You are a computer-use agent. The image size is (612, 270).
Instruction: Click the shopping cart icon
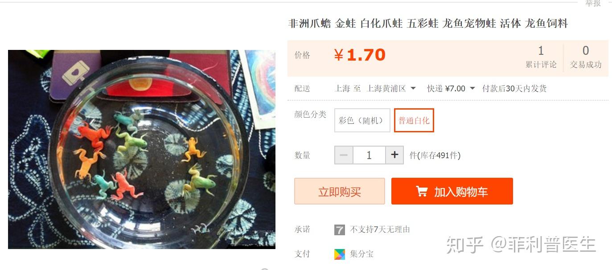(x=422, y=191)
